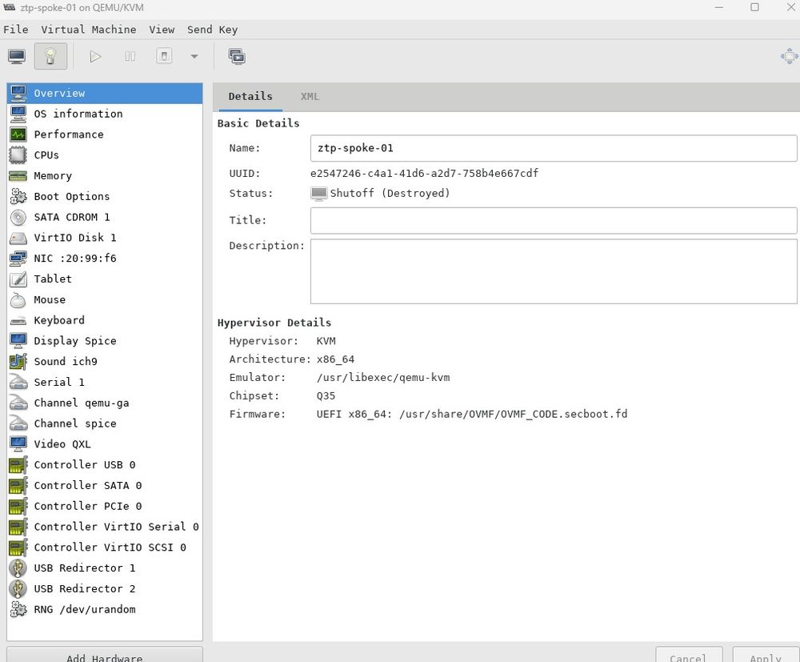Select VirtIO Disk 1
This screenshot has width=800, height=662.
[74, 237]
